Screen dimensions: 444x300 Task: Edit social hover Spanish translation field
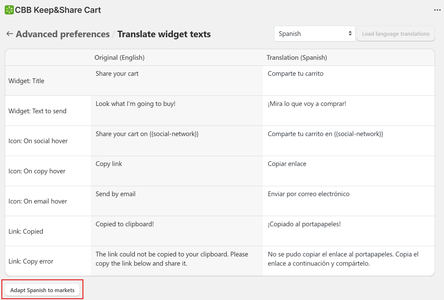coord(349,141)
